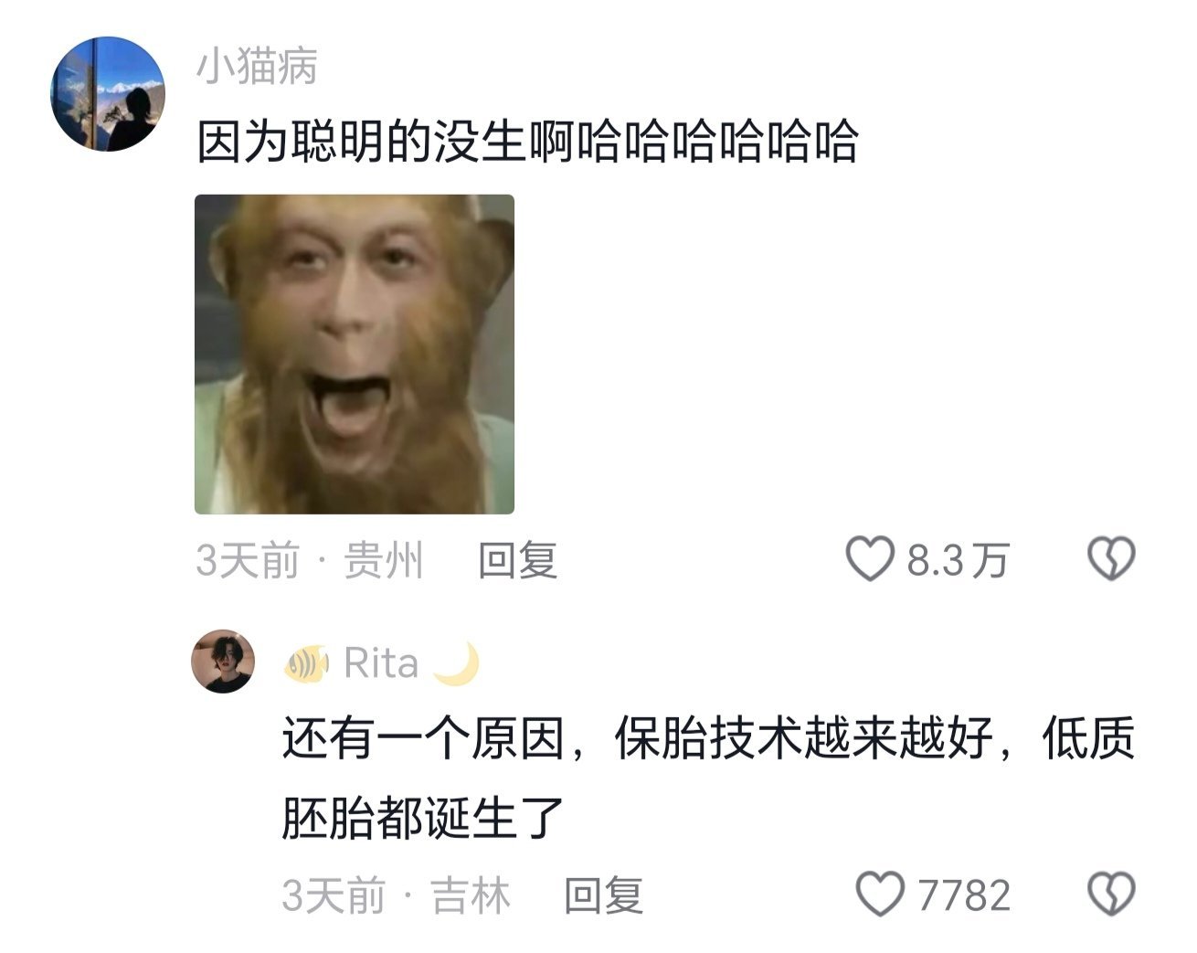Viewport: 1197px width, 953px height.
Task: Select comment text 因为聪明的没生啊哈哈哈
Action: [x=527, y=143]
